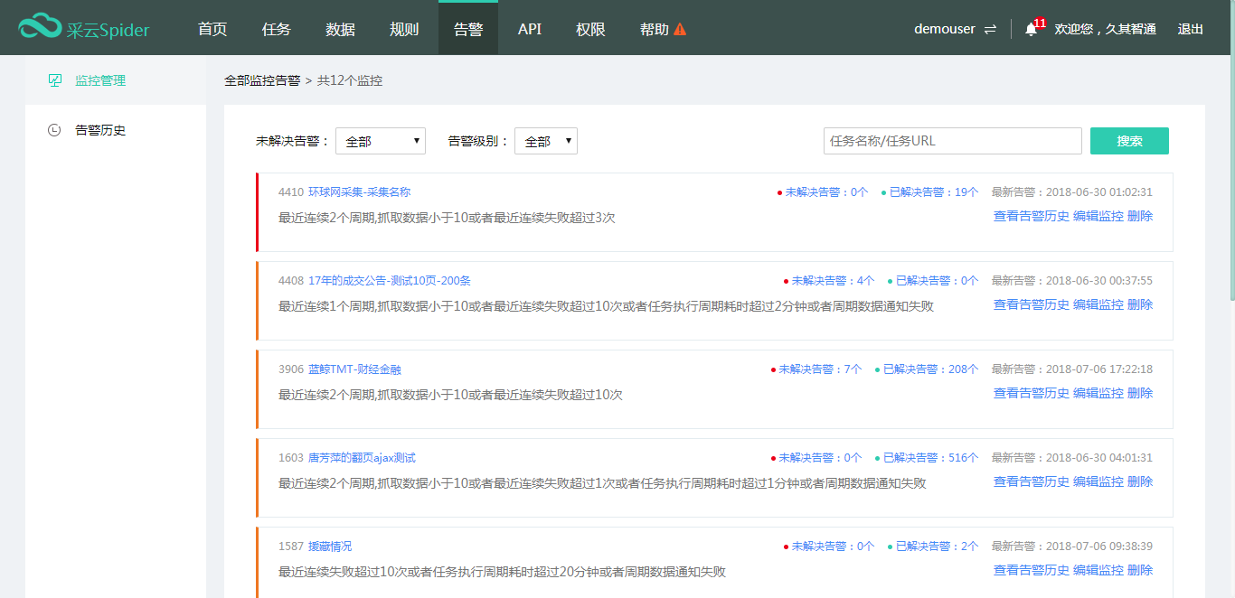Screen dimensions: 1235x598
Task: Click task ID 4410
Action: click(291, 192)
